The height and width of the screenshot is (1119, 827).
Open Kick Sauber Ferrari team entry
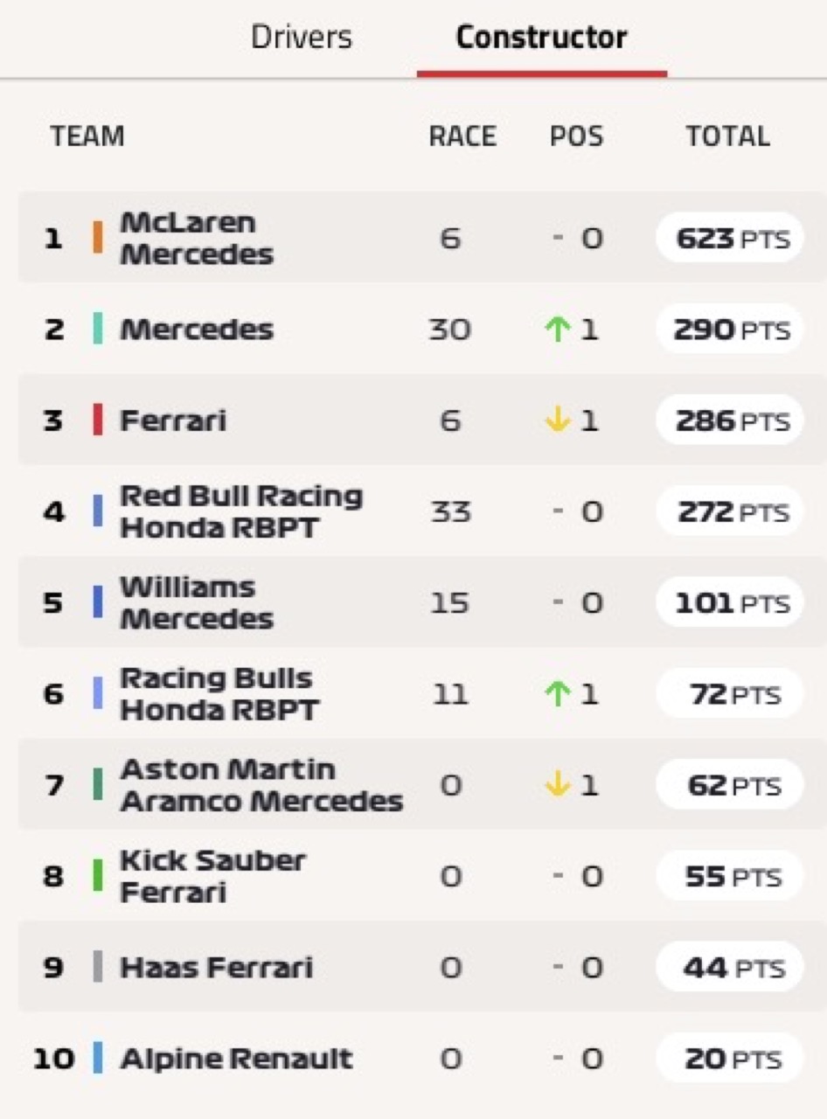pyautogui.click(x=421, y=877)
